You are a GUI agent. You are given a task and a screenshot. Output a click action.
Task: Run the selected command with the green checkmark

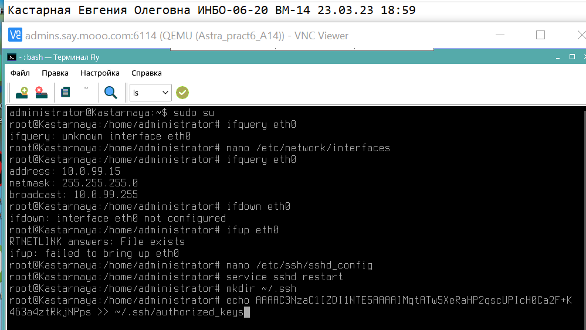click(x=182, y=93)
